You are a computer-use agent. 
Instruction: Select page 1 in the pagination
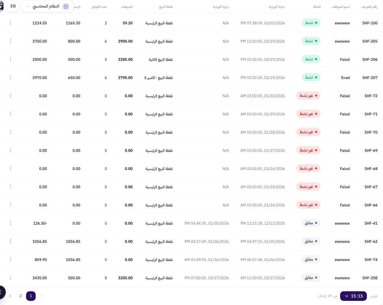click(31, 296)
